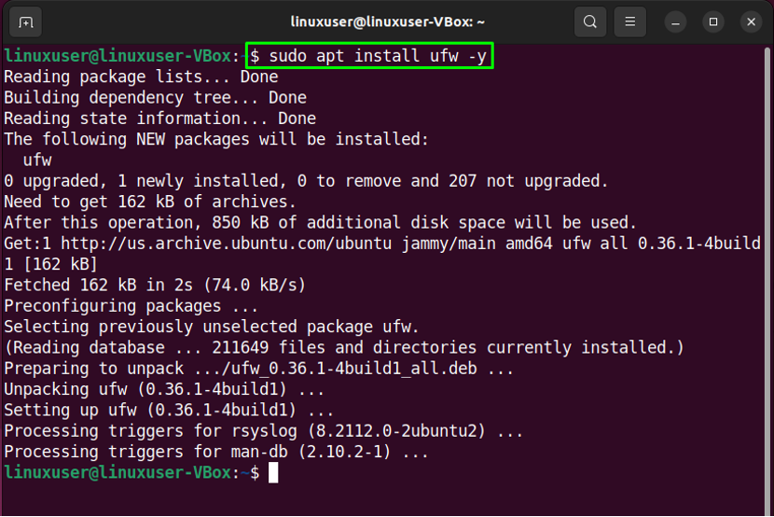Open the terminal search
This screenshot has height=517, width=774.
pyautogui.click(x=590, y=22)
